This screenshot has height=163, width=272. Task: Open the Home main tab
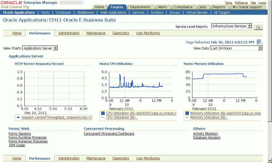pyautogui.click(x=100, y=7)
